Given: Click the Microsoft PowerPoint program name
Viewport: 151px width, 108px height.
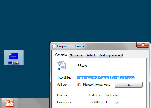Looking at the screenshot, I should [x=97, y=85].
